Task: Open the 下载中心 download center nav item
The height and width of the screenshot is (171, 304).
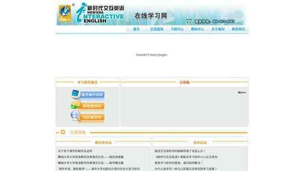Action: (x=177, y=29)
